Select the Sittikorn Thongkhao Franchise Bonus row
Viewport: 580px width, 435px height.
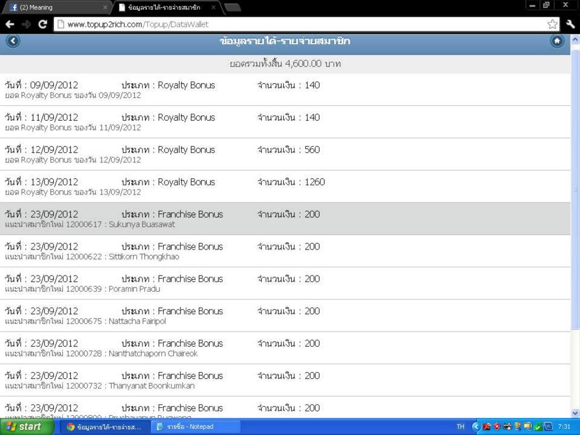pyautogui.click(x=285, y=251)
